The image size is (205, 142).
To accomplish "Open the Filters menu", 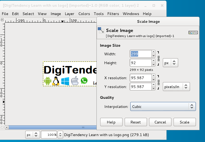I will [x=113, y=14].
